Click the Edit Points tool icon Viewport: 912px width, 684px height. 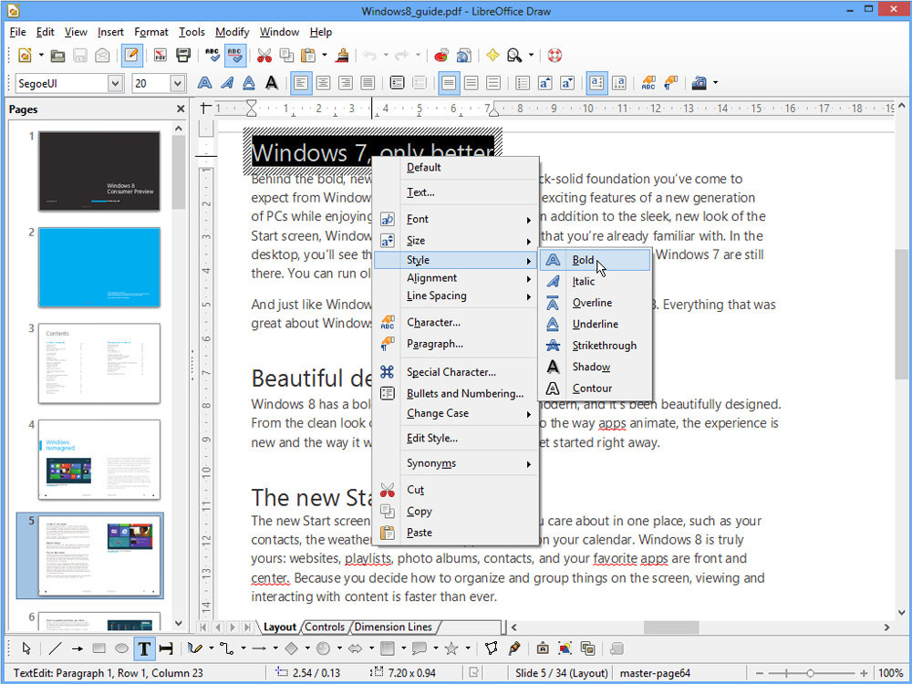point(492,648)
